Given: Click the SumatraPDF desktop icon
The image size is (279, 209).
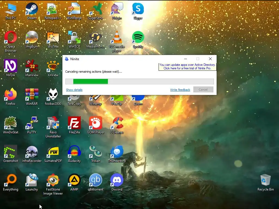Looking at the screenshot, I should pos(53,154).
